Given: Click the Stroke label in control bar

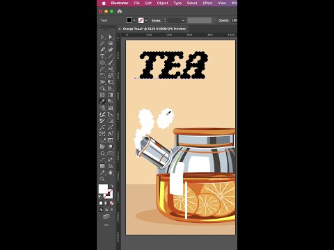Looking at the screenshot, I should (156, 21).
